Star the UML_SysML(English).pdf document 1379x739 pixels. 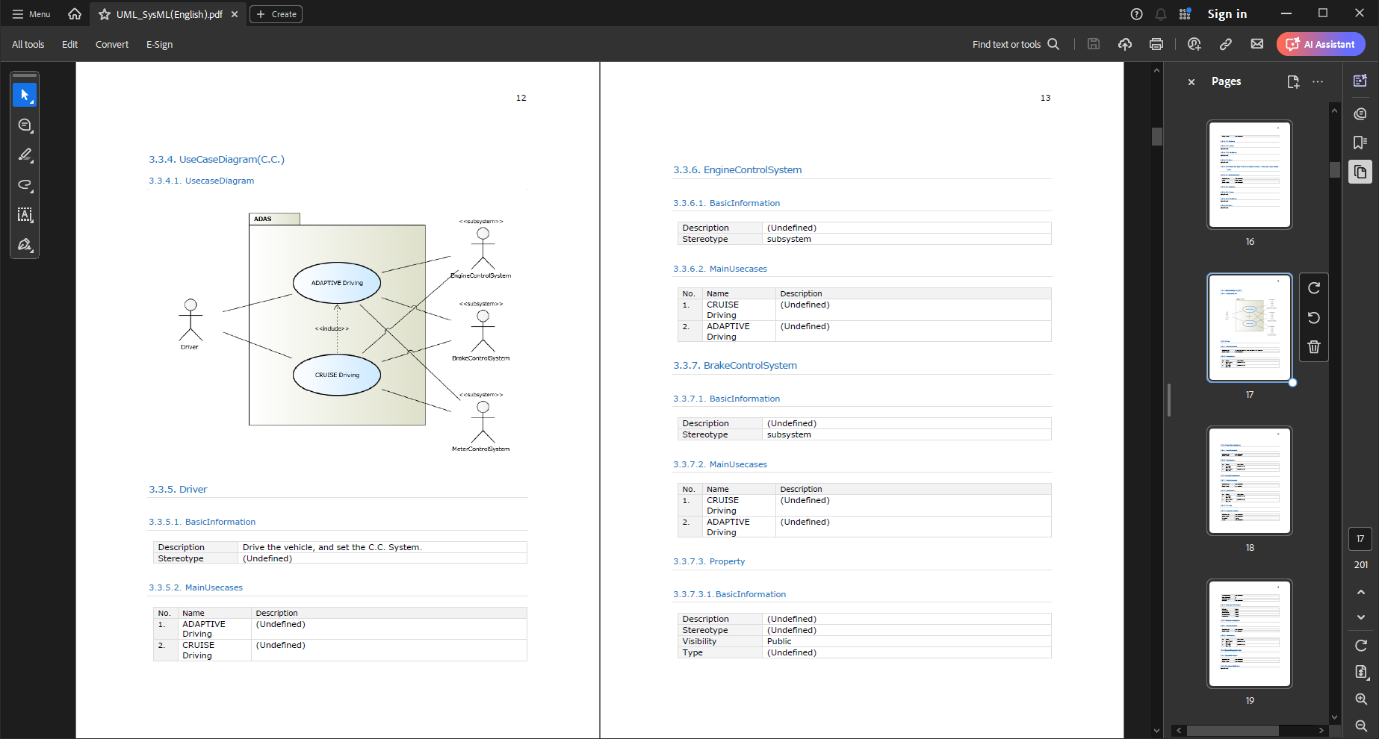coord(105,14)
